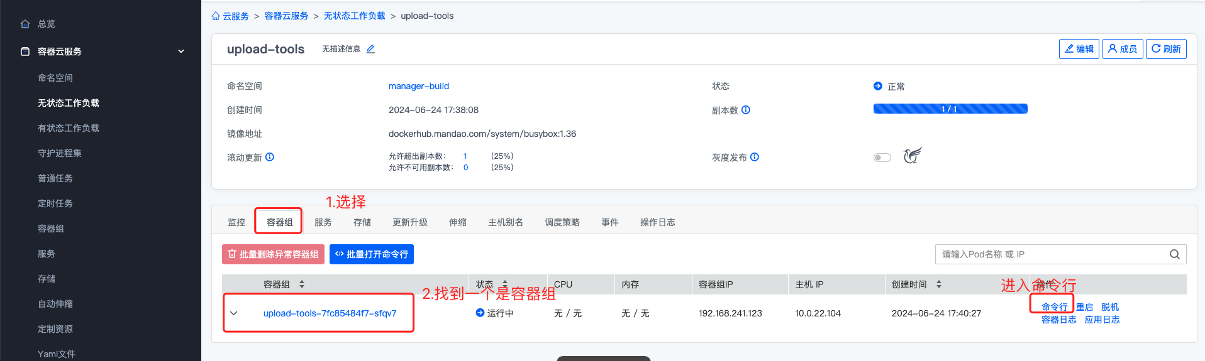Switch to the 更新升级 tab
Screen dimensions: 1205x361
[410, 222]
